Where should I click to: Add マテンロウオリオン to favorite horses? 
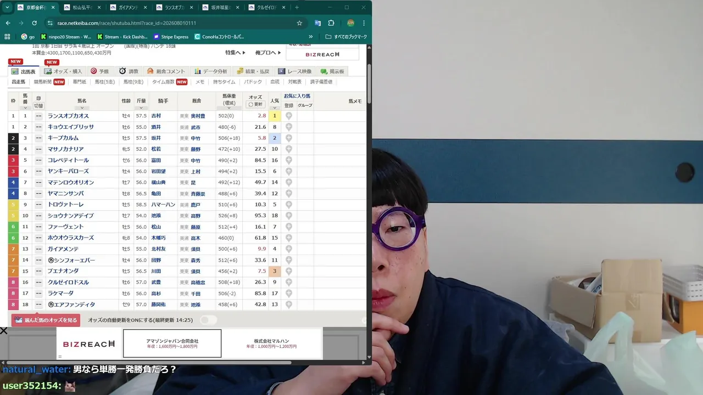point(288,182)
